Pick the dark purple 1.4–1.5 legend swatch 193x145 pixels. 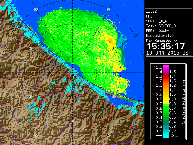click(x=166, y=72)
